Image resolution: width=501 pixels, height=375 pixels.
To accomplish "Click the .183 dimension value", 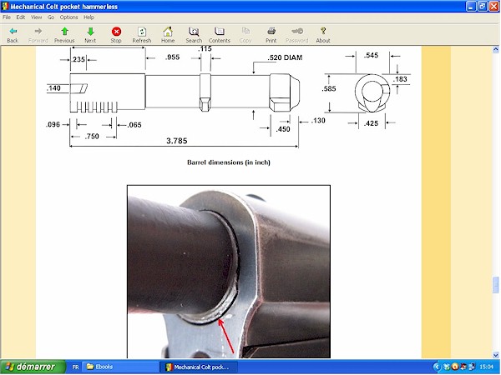I will (x=399, y=79).
